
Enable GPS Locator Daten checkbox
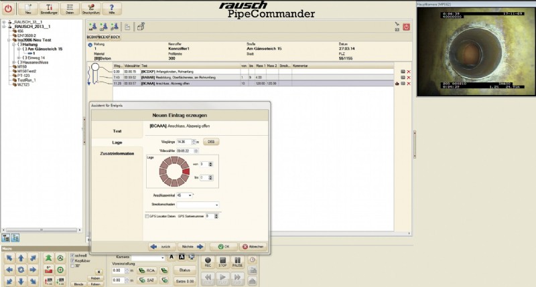click(x=148, y=216)
